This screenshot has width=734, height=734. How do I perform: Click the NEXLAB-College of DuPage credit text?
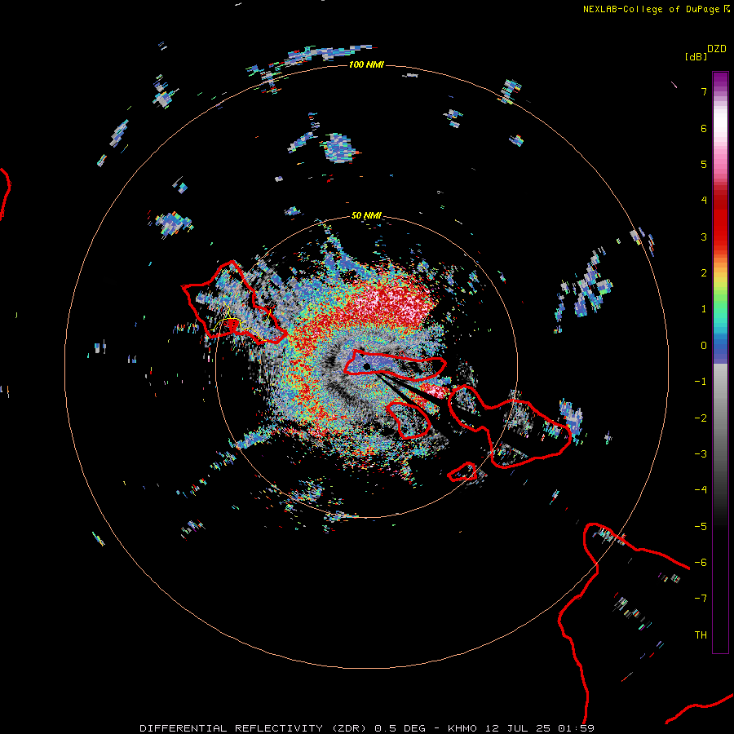(x=651, y=9)
